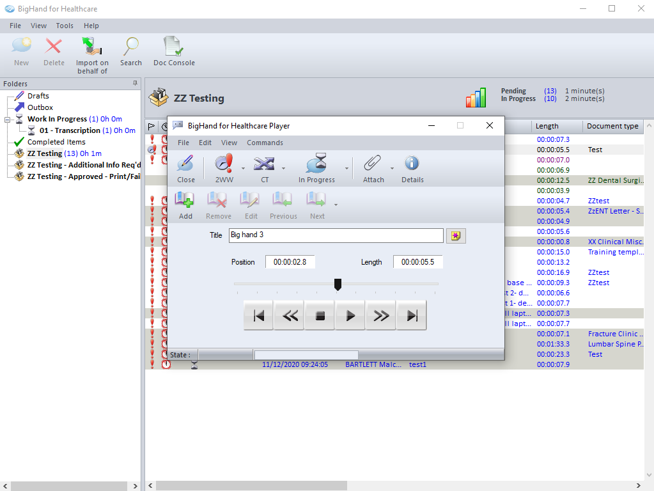Open the Help menu
The width and height of the screenshot is (654, 491).
pyautogui.click(x=91, y=26)
